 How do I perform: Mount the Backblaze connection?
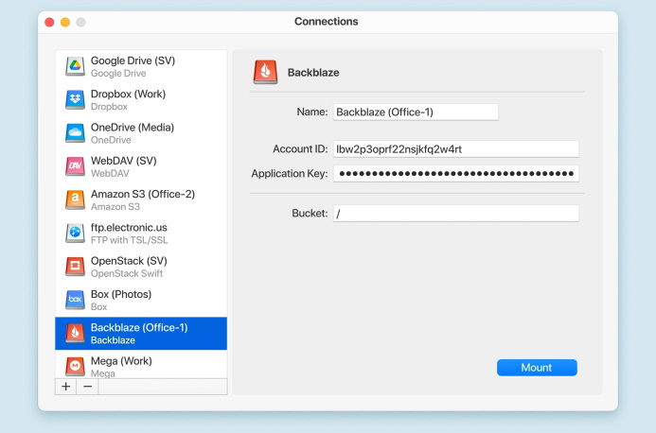537,368
